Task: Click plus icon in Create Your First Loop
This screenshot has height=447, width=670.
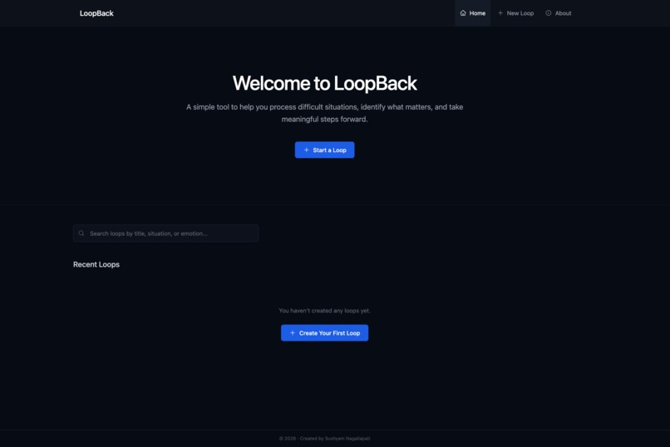Action: point(293,333)
